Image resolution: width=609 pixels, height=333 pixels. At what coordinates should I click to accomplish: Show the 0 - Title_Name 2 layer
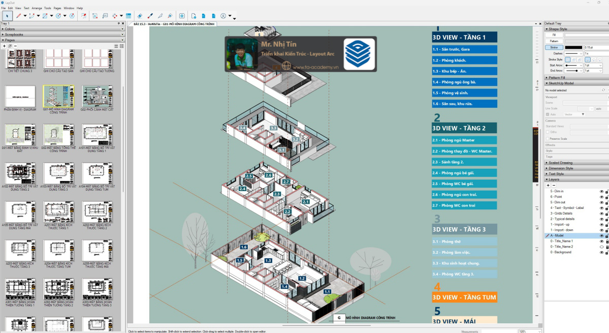click(601, 247)
